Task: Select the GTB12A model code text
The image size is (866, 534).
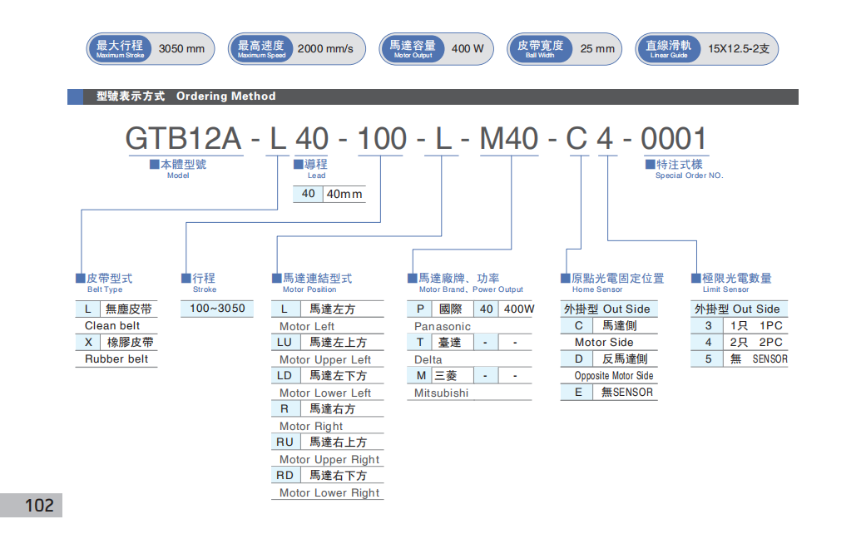Action: (183, 138)
